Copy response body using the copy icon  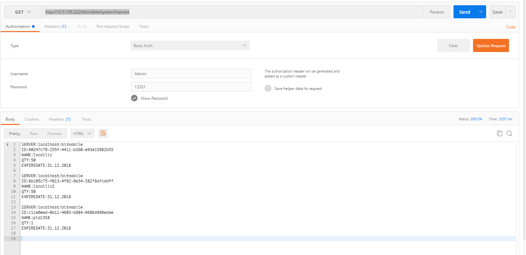[500, 133]
